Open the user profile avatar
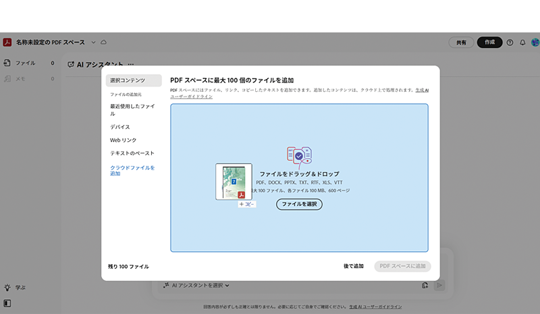The height and width of the screenshot is (314, 540). [535, 42]
